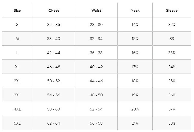Click neck value 17¾
Screen dimensions: 194x132
135,67
